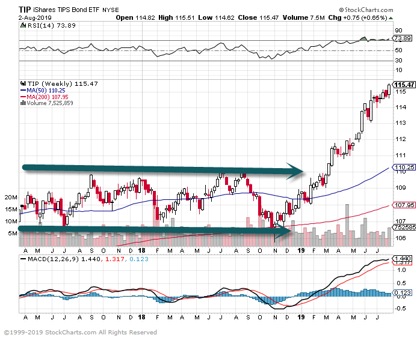The height and width of the screenshot is (341, 420).
Task: Click the black MACD legend line swatch
Action: [23, 259]
